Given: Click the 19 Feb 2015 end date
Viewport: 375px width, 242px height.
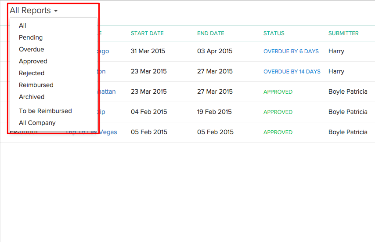Looking at the screenshot, I should [x=214, y=112].
